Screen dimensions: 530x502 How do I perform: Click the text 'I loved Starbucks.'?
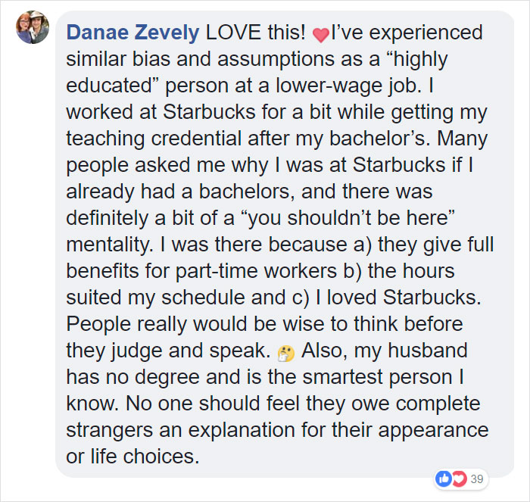pos(398,298)
